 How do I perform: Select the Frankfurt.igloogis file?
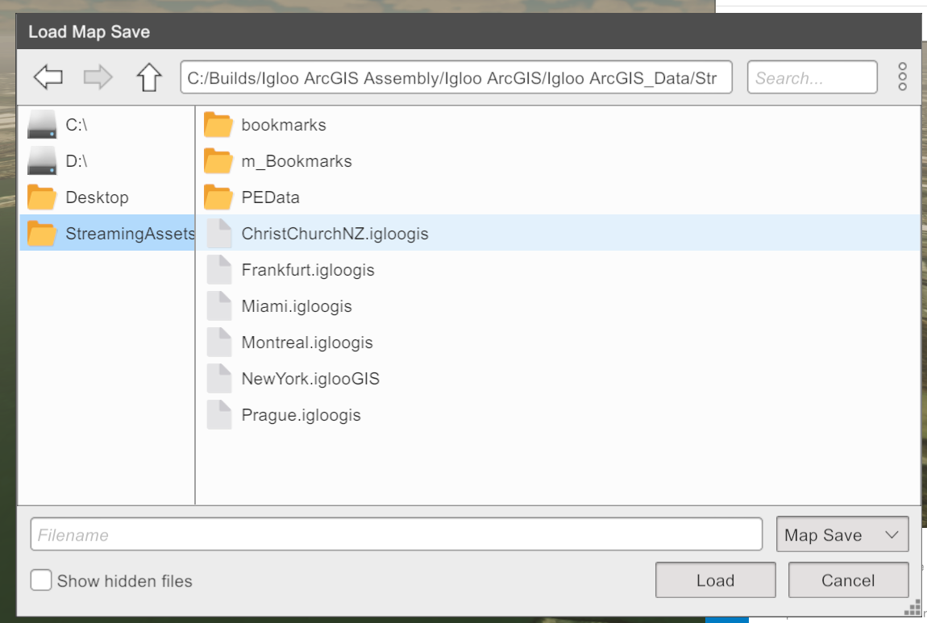pyautogui.click(x=307, y=270)
